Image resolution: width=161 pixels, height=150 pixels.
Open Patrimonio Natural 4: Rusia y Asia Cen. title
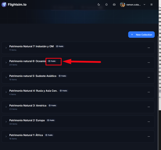pyautogui.click(x=33, y=91)
